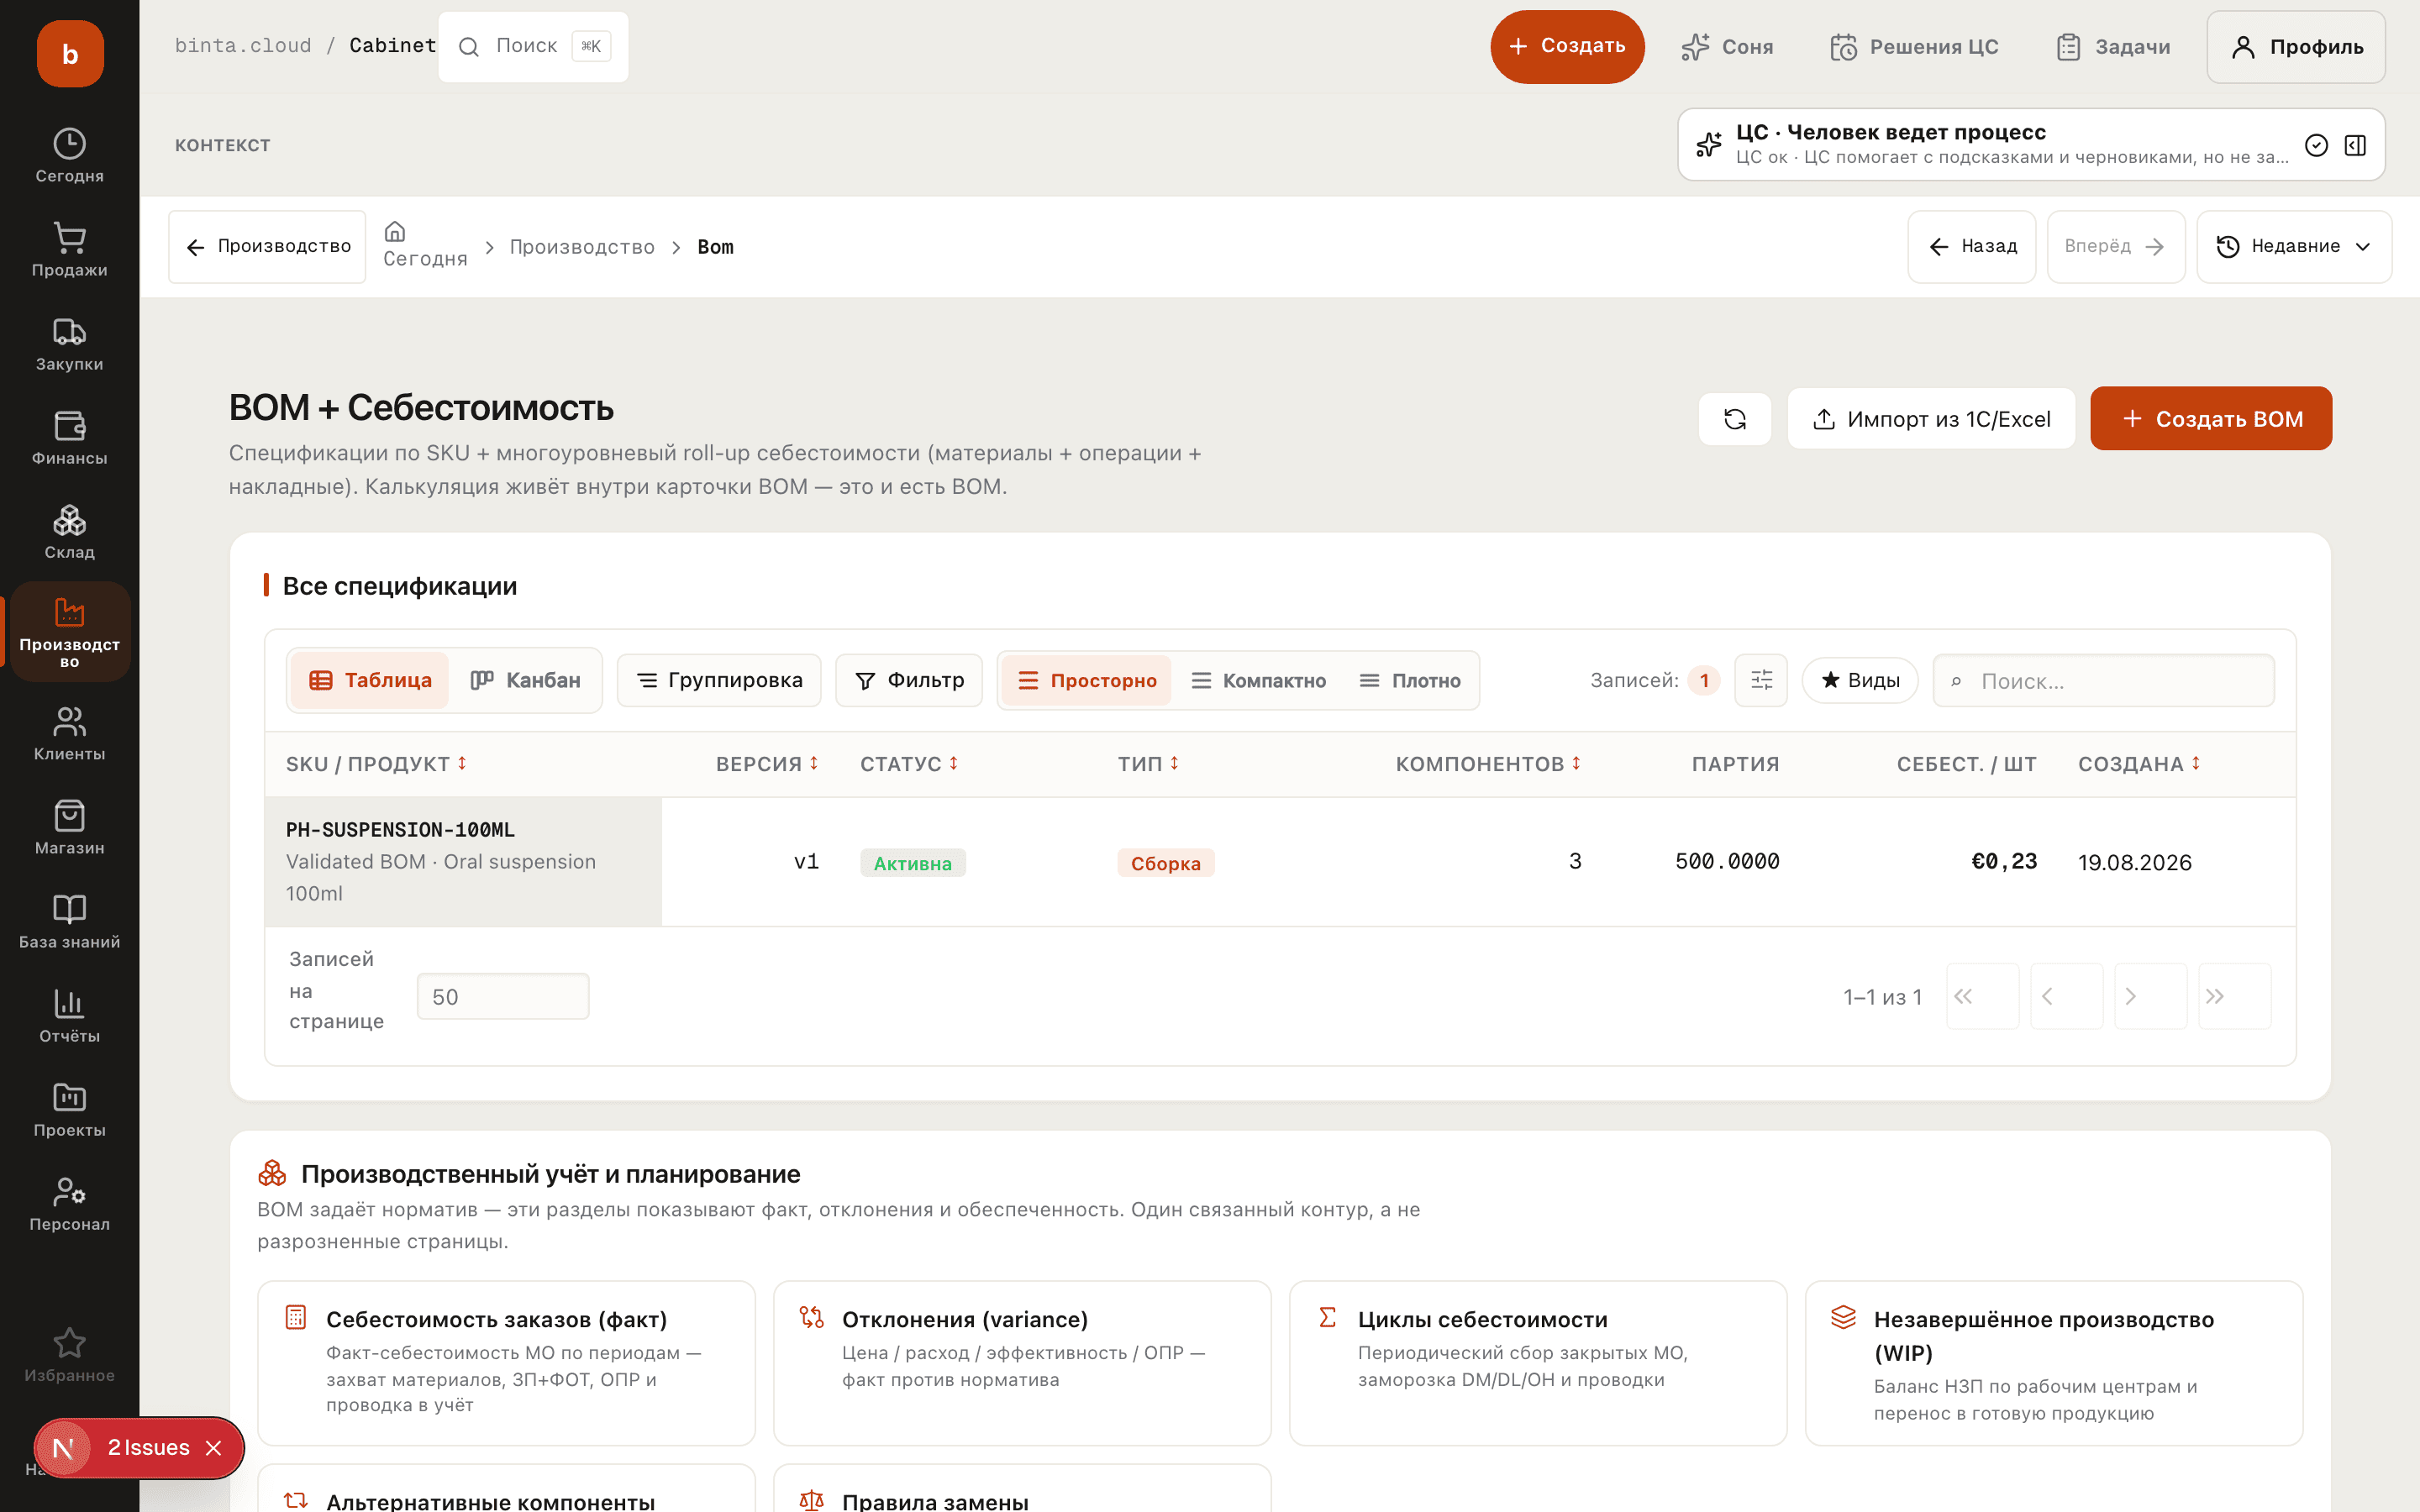The width and height of the screenshot is (2420, 1512).
Task: Click the Назад navigation button
Action: click(x=1972, y=246)
